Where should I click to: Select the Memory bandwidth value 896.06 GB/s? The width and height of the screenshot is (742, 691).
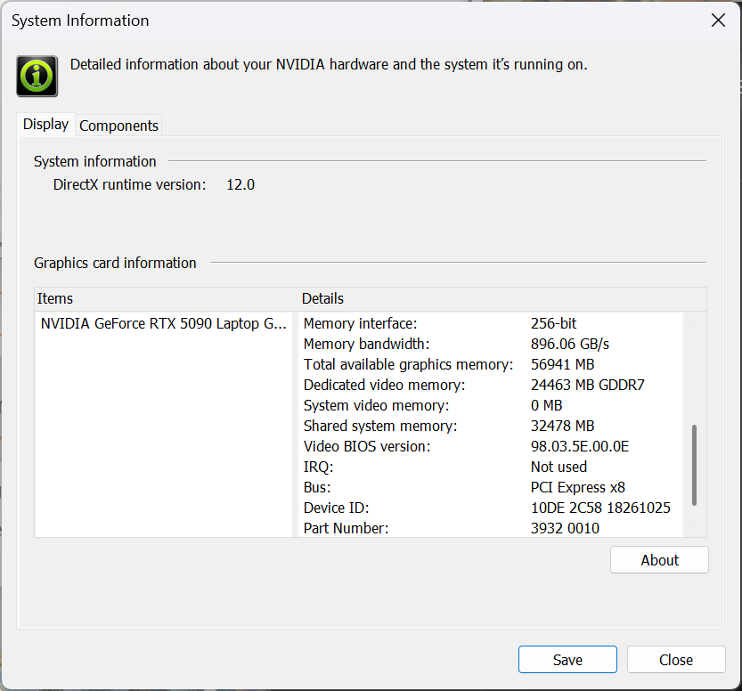(x=570, y=345)
